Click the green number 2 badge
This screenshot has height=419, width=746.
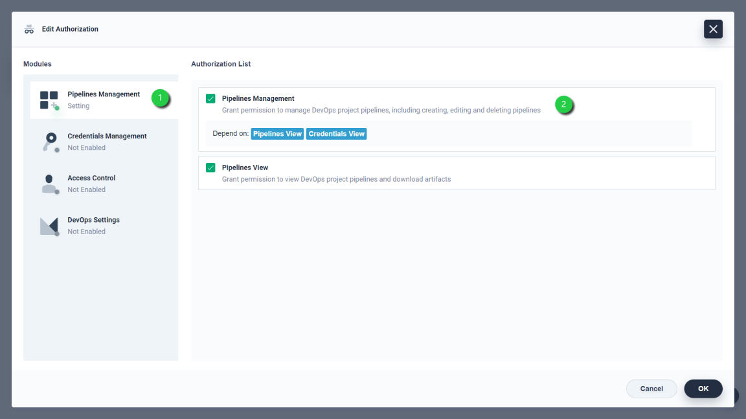click(x=564, y=105)
